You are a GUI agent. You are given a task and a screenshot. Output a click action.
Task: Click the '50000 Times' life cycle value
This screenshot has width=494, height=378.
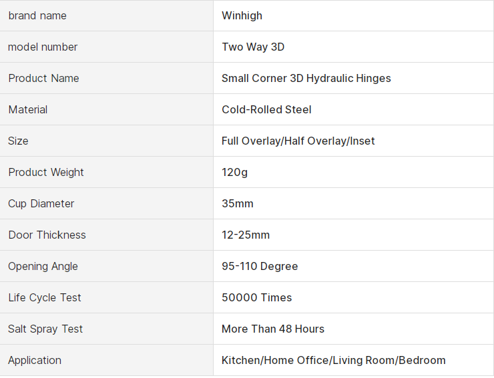[257, 297]
